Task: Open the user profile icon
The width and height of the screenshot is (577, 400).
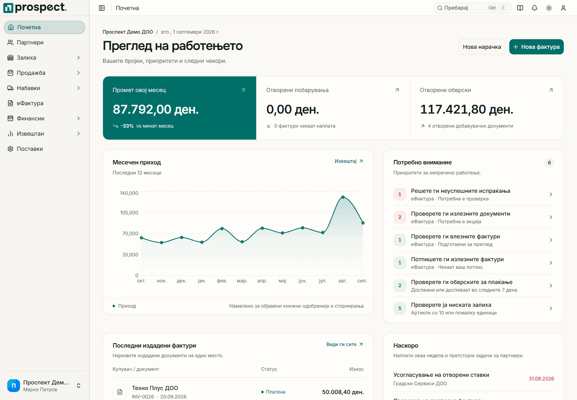Action: tap(563, 8)
